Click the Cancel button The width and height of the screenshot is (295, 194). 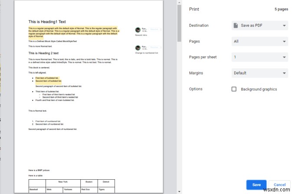(279, 185)
